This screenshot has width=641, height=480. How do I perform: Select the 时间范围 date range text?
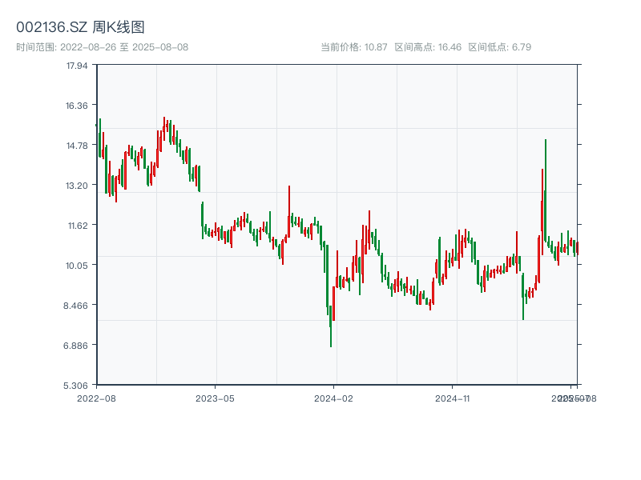(x=103, y=47)
